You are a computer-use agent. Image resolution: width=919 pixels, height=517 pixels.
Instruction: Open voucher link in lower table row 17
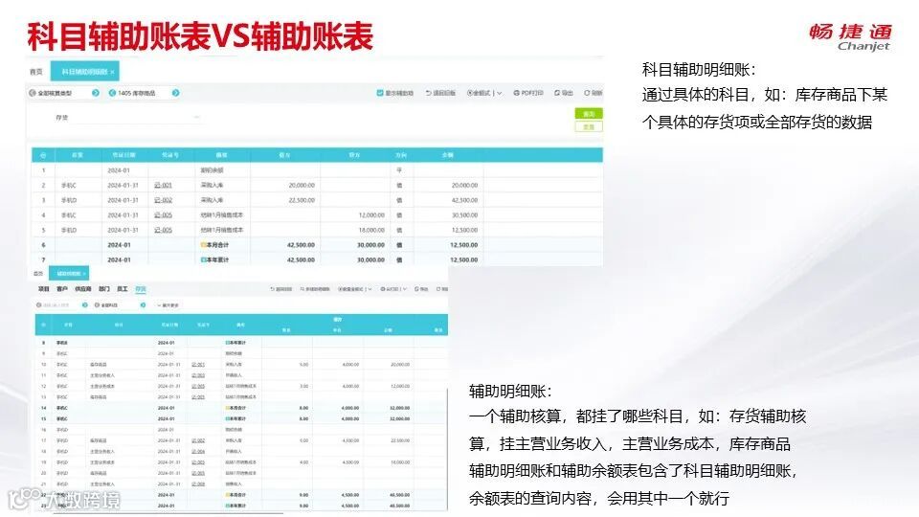tap(198, 440)
